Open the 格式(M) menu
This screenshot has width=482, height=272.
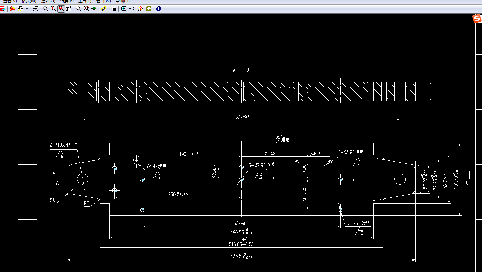pyautogui.click(x=29, y=1)
